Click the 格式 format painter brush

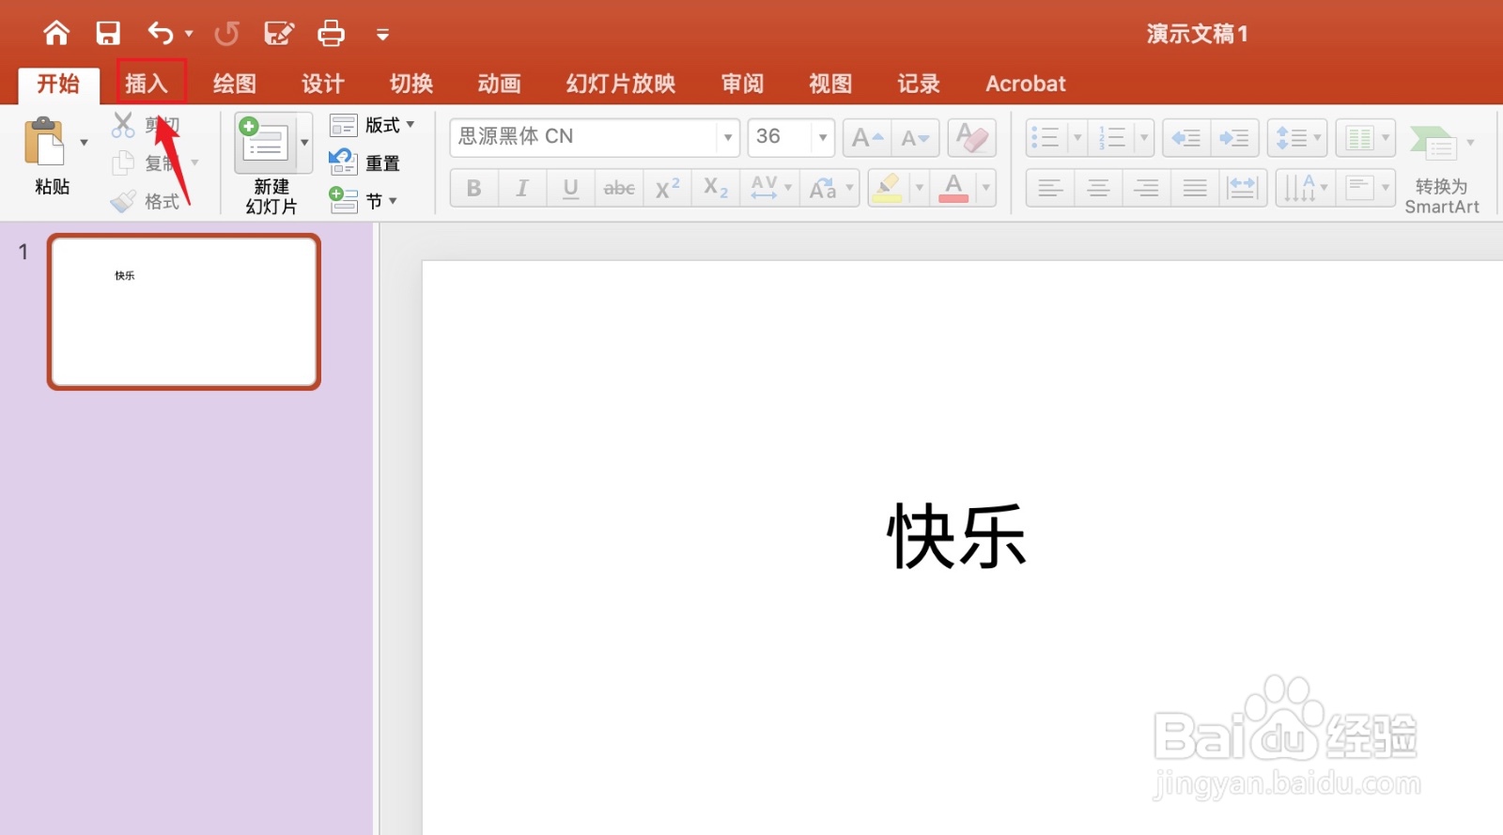tap(146, 201)
